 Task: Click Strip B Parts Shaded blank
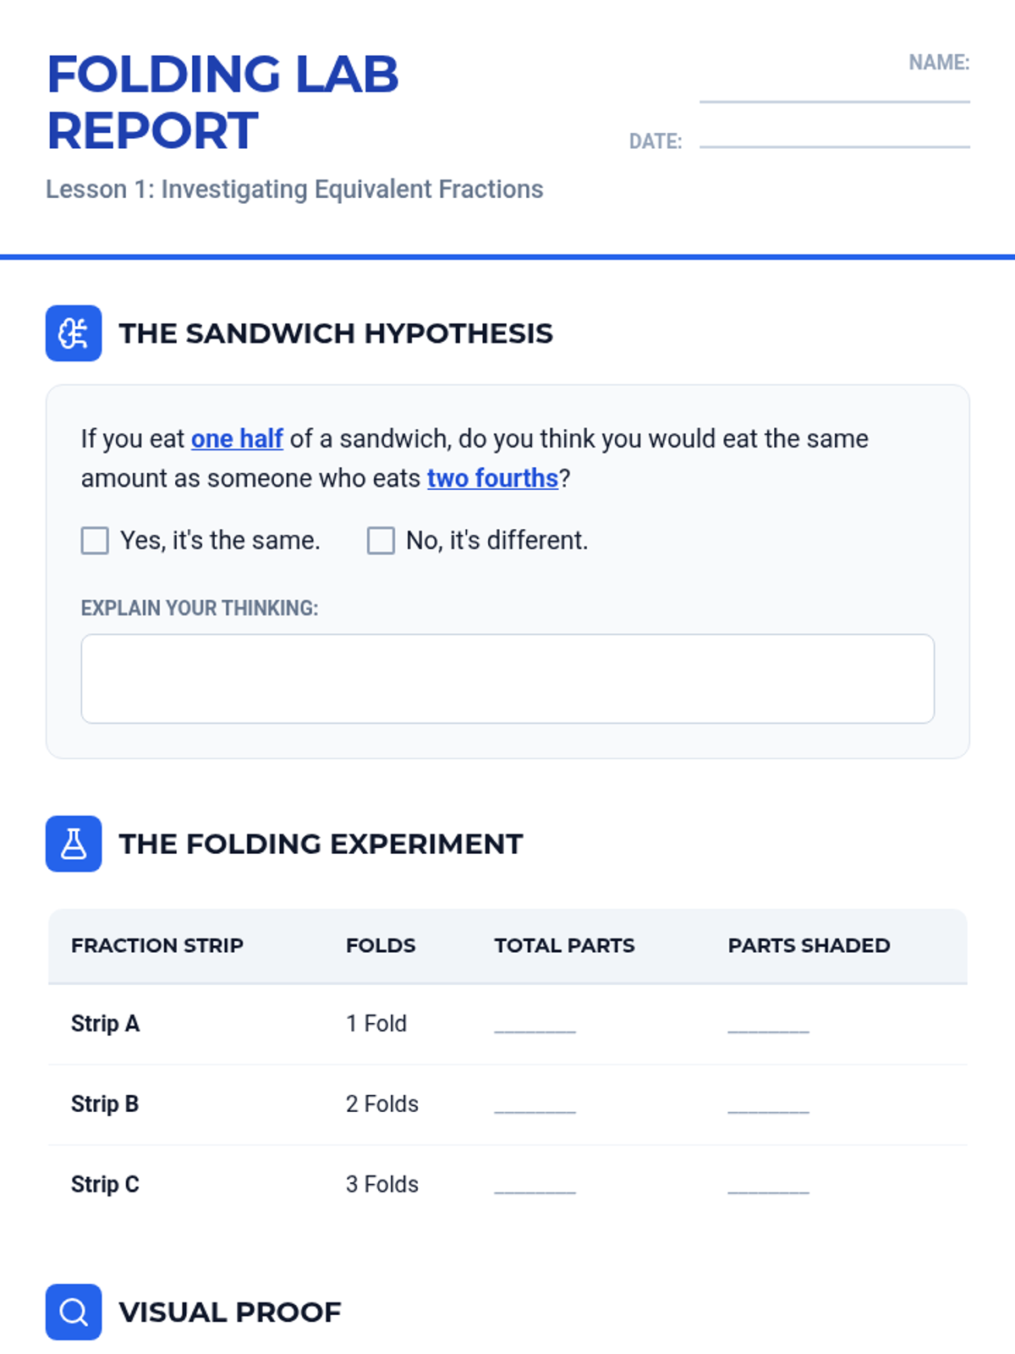(x=768, y=1105)
